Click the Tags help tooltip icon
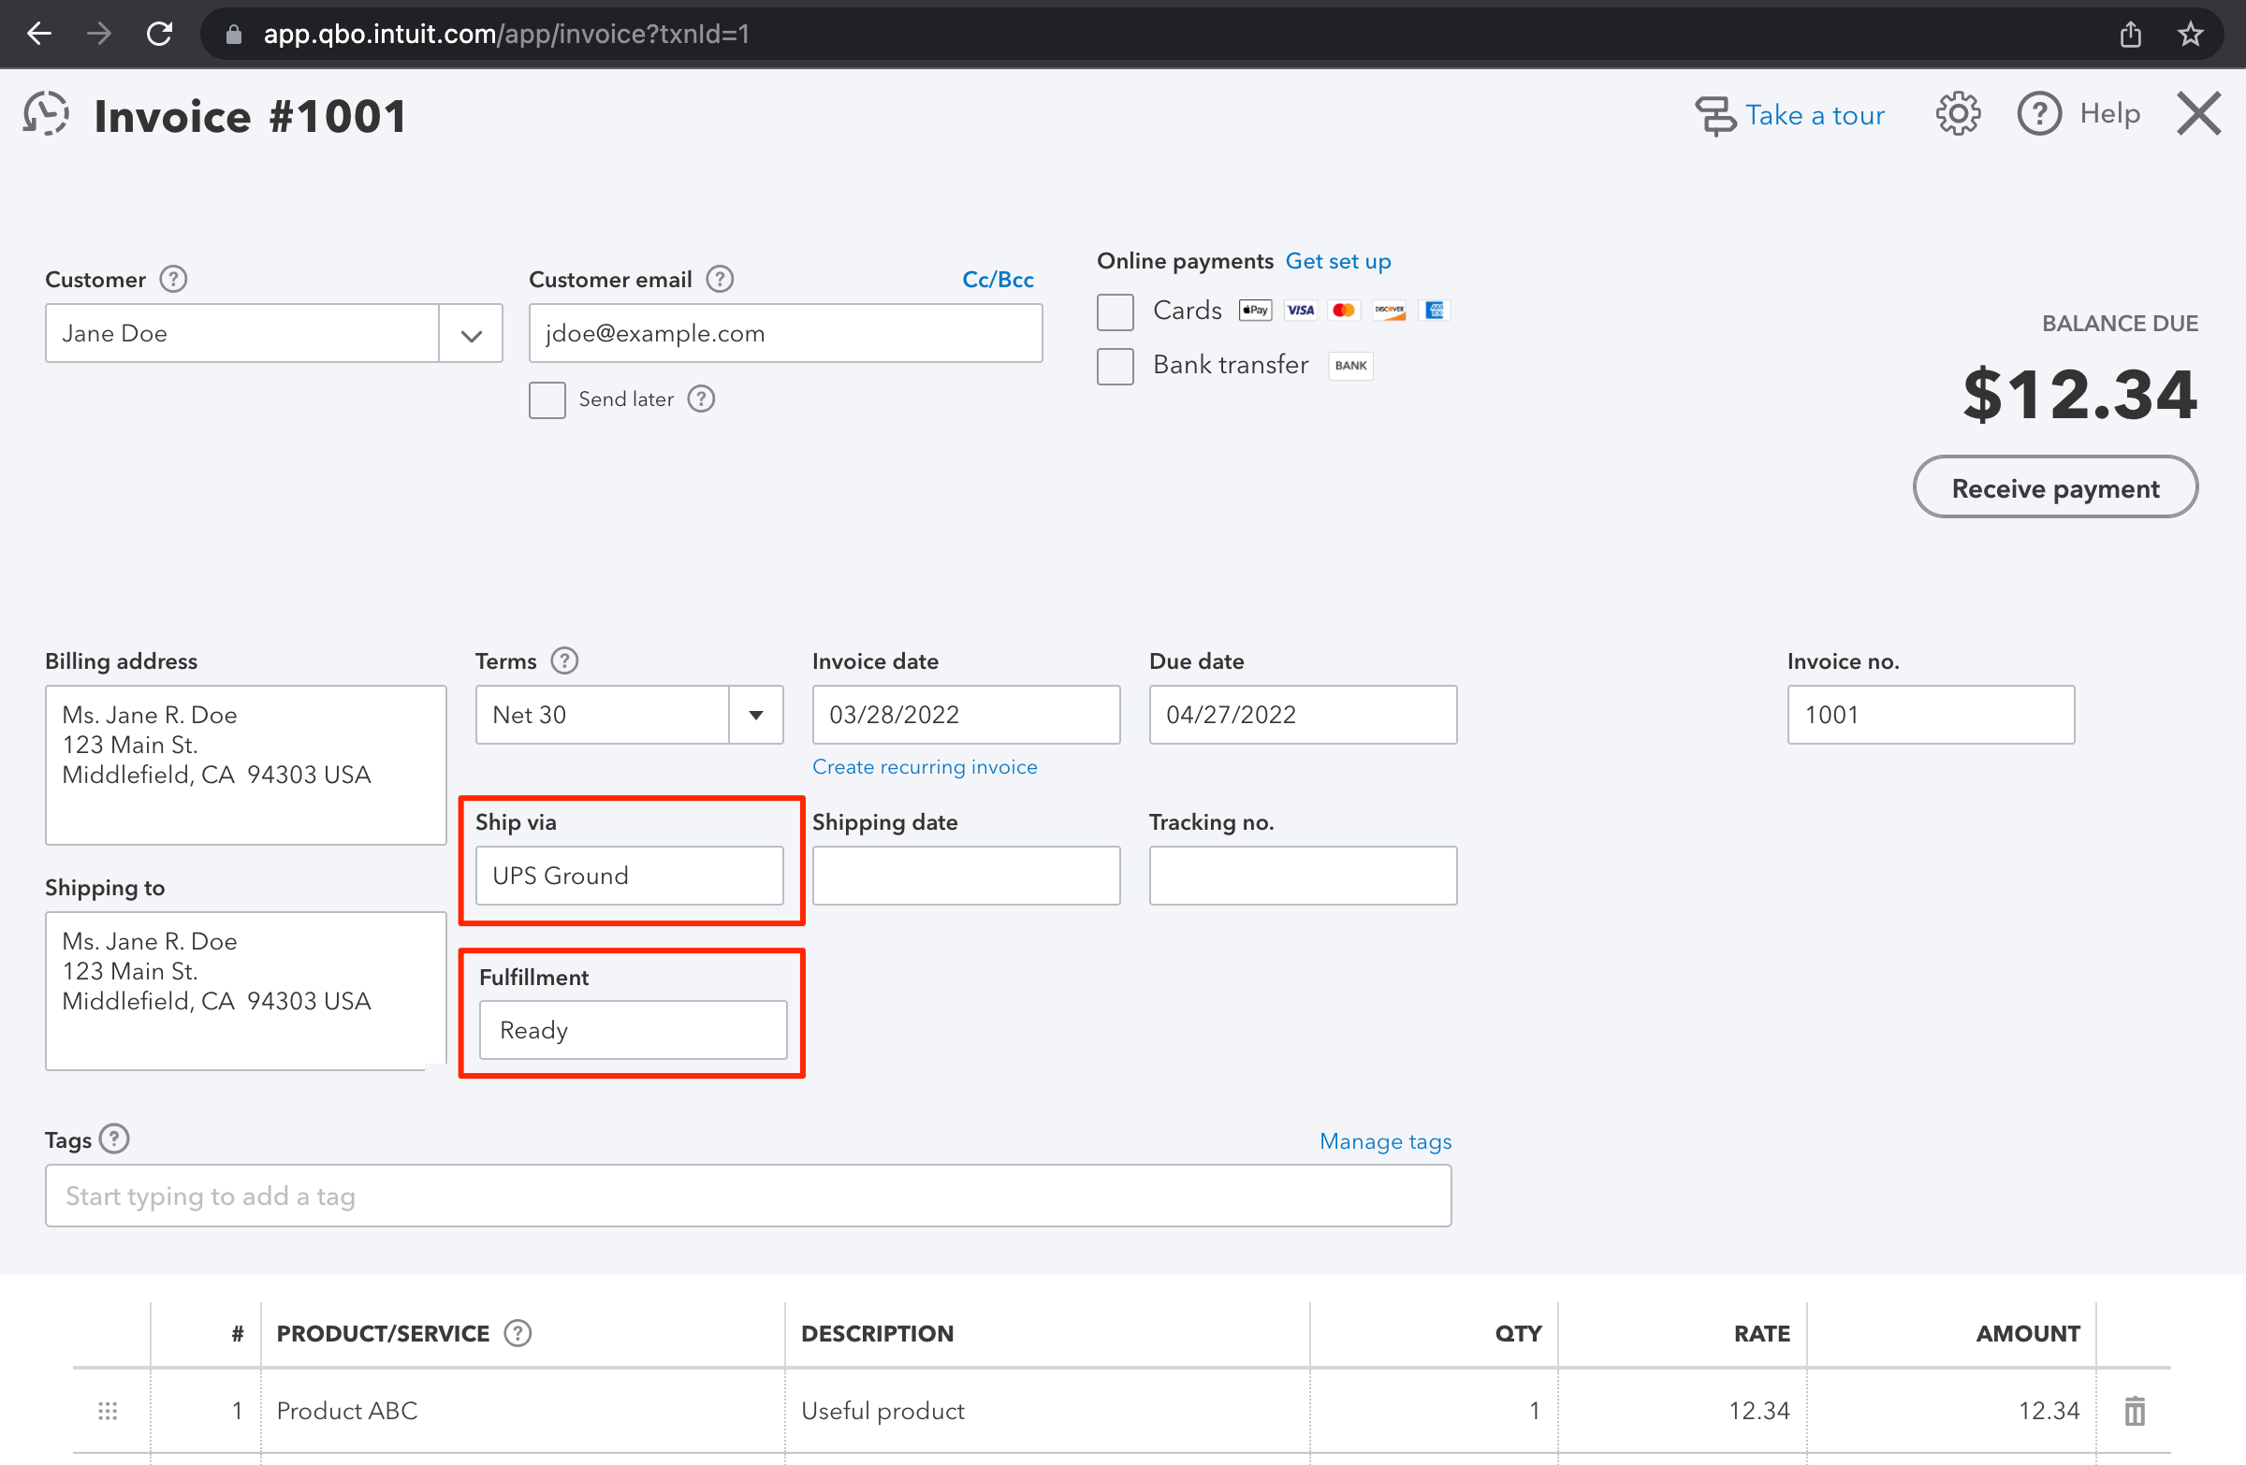Screen dimensions: 2246x1465 click(115, 1139)
